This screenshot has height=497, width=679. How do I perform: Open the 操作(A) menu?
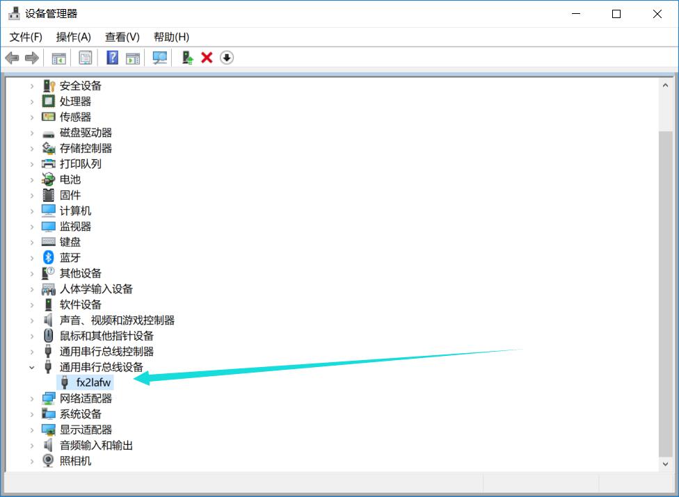pos(74,38)
